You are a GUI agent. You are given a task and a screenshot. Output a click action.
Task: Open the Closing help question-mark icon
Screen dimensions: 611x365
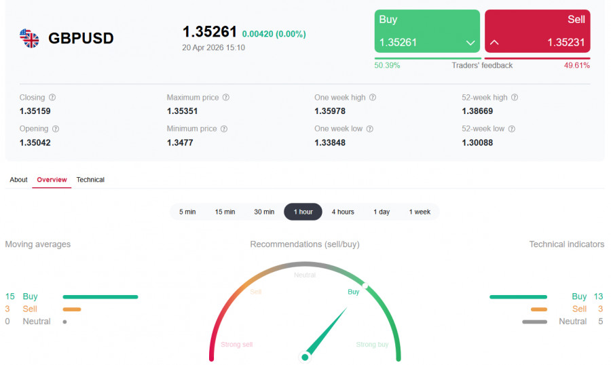click(x=52, y=98)
